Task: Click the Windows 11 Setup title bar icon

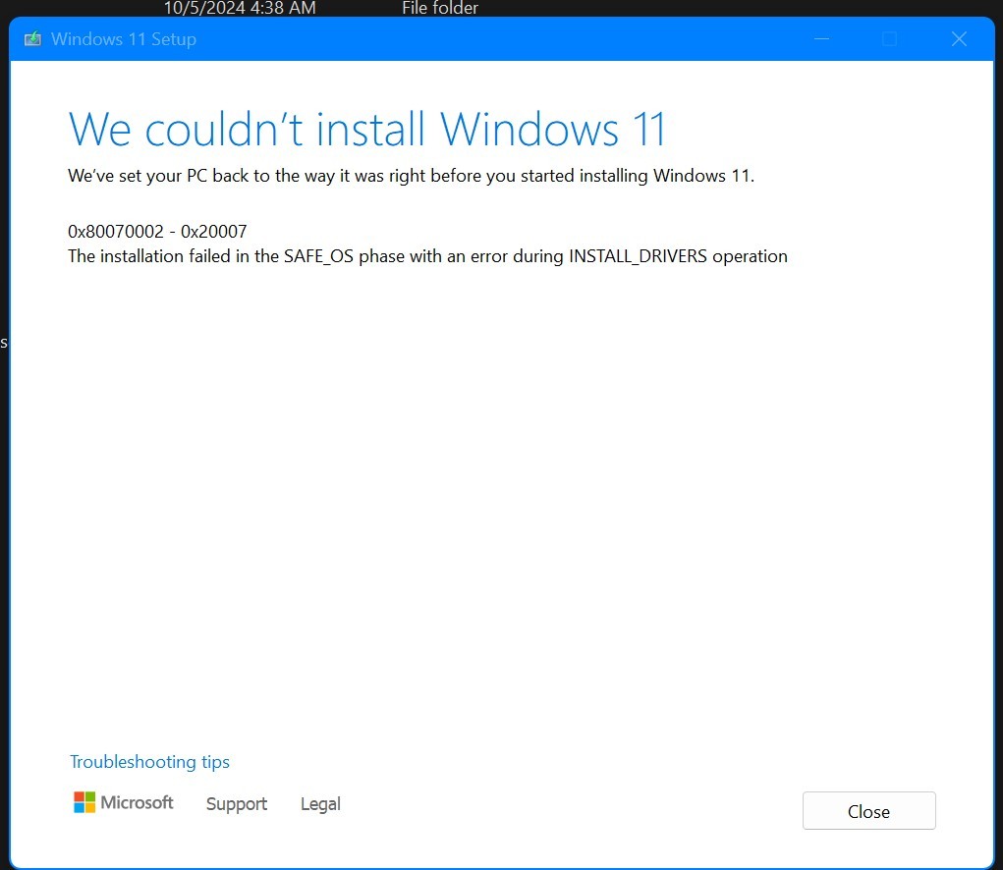Action: click(x=32, y=39)
